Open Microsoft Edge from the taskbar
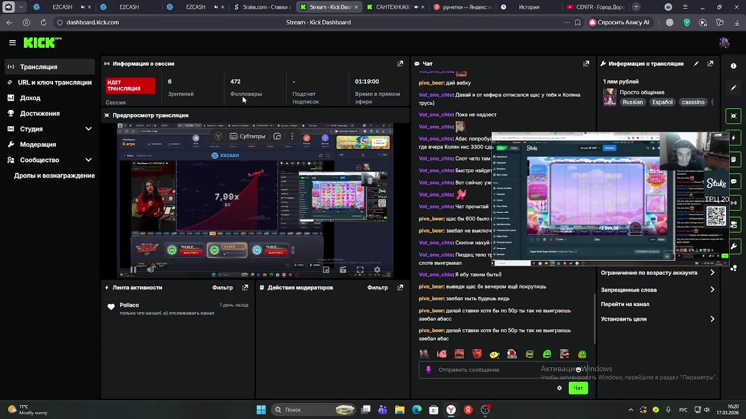 pyautogui.click(x=417, y=410)
